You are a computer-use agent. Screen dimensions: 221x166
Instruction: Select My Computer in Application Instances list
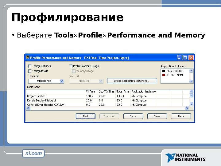tap(174, 71)
